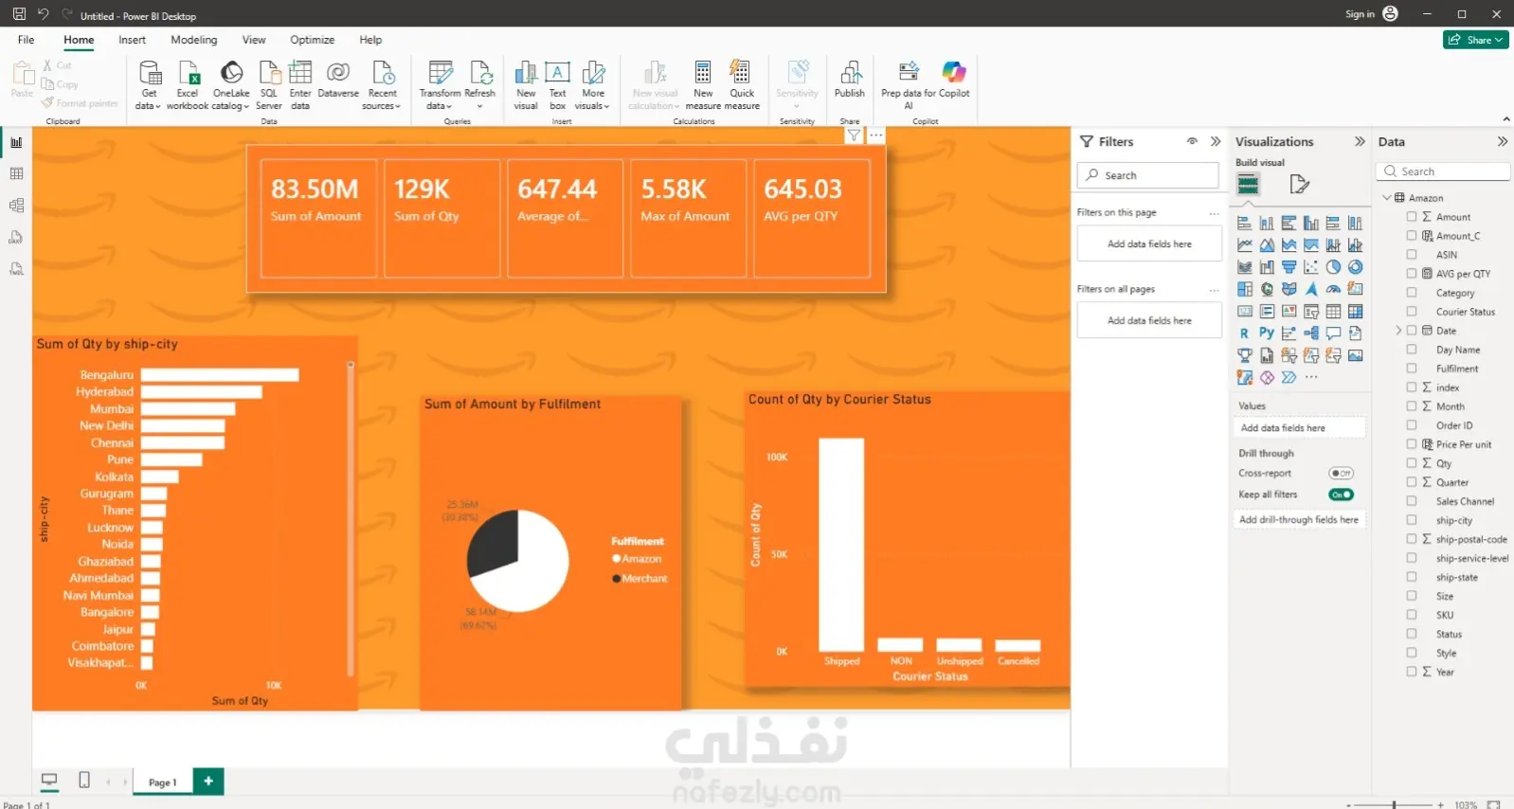Open the OneLake catalog dropdown
Image resolution: width=1514 pixels, height=809 pixels.
click(231, 85)
